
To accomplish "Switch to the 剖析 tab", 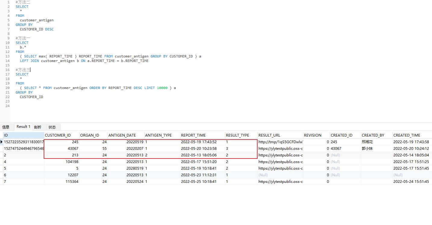I will click(x=38, y=127).
